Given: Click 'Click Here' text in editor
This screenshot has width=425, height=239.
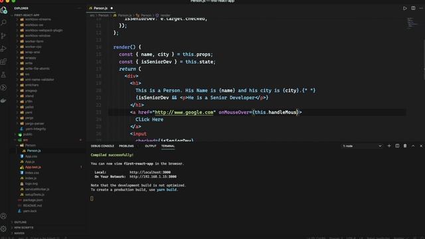Looking at the screenshot, I should [x=149, y=119].
